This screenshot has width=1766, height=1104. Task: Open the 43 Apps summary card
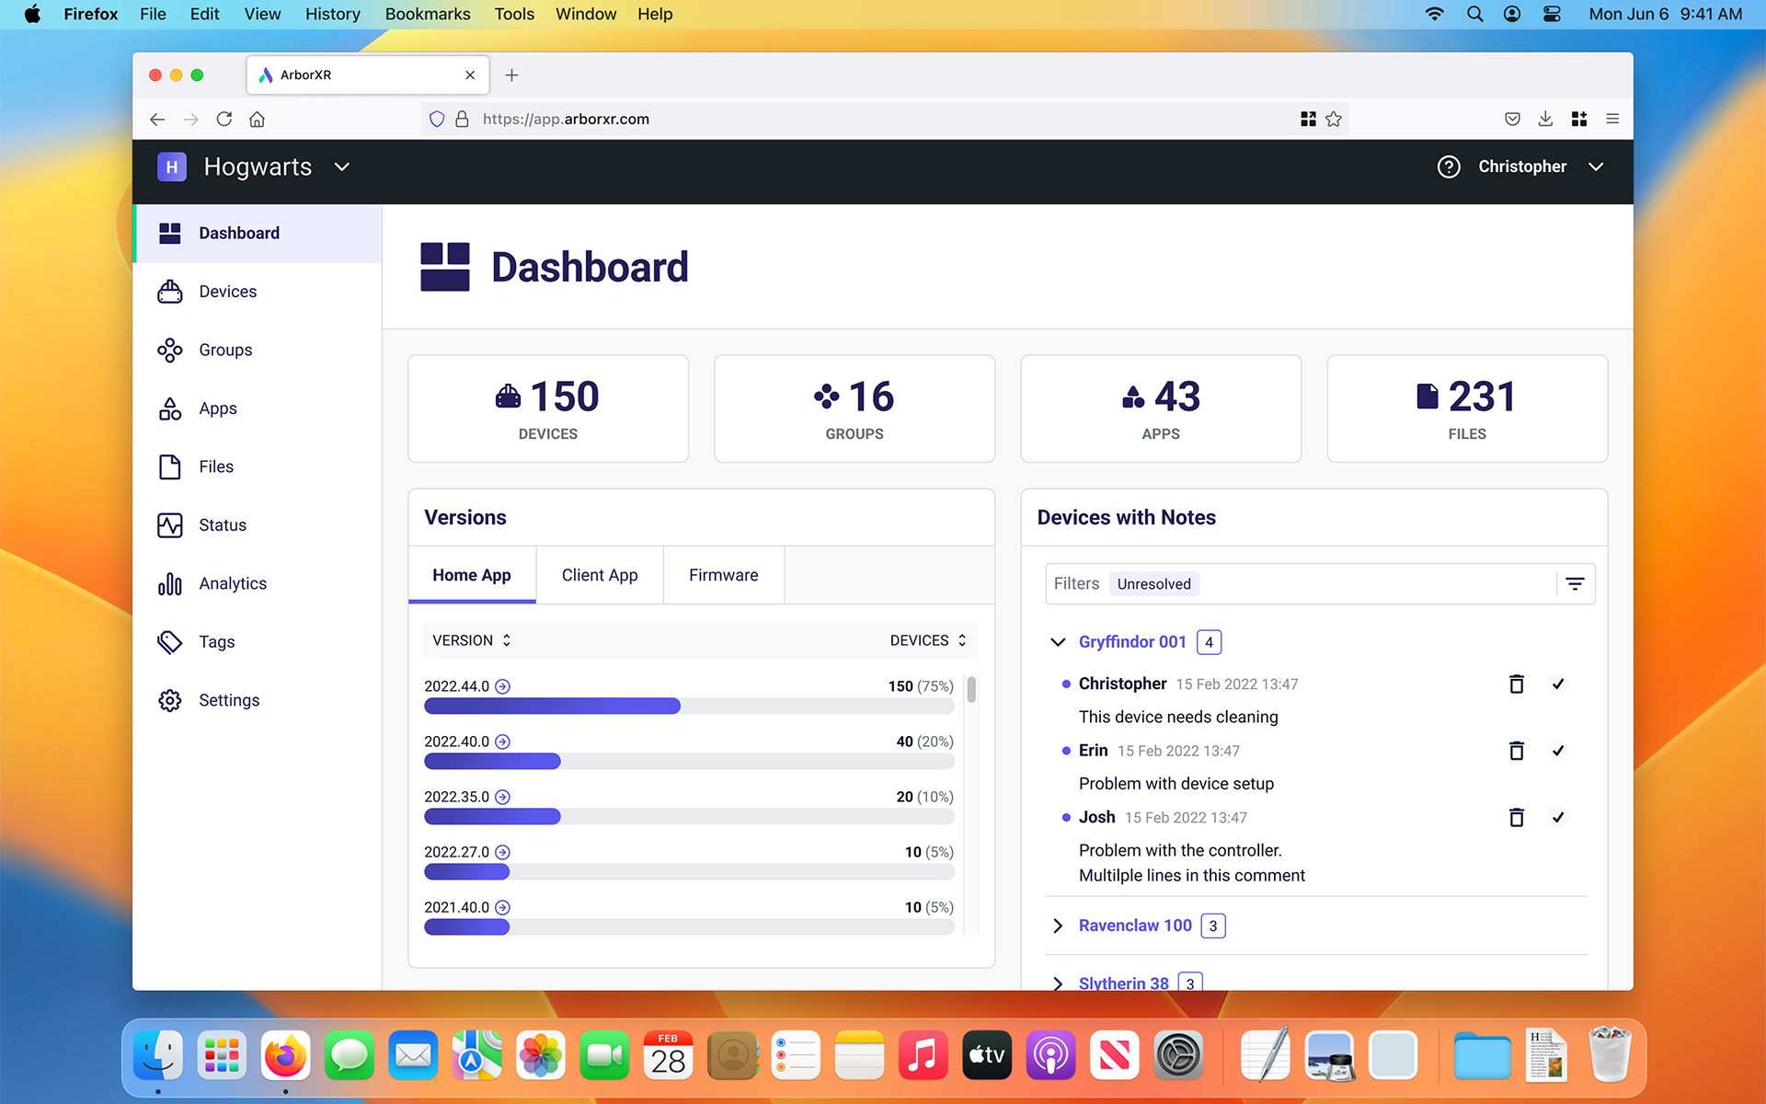click(x=1161, y=408)
